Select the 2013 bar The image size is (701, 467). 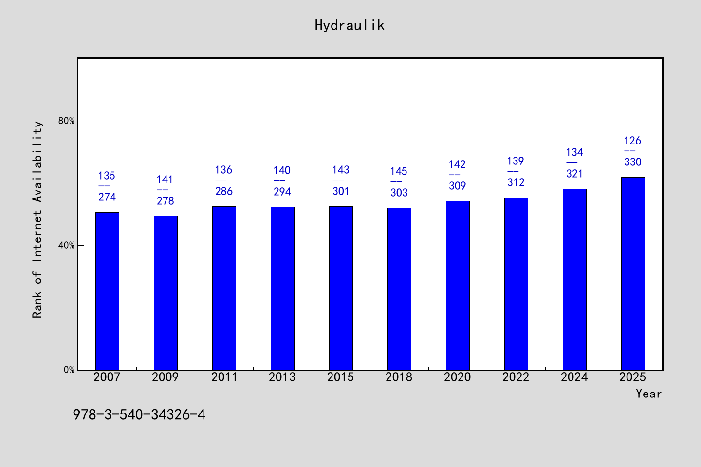click(x=282, y=288)
